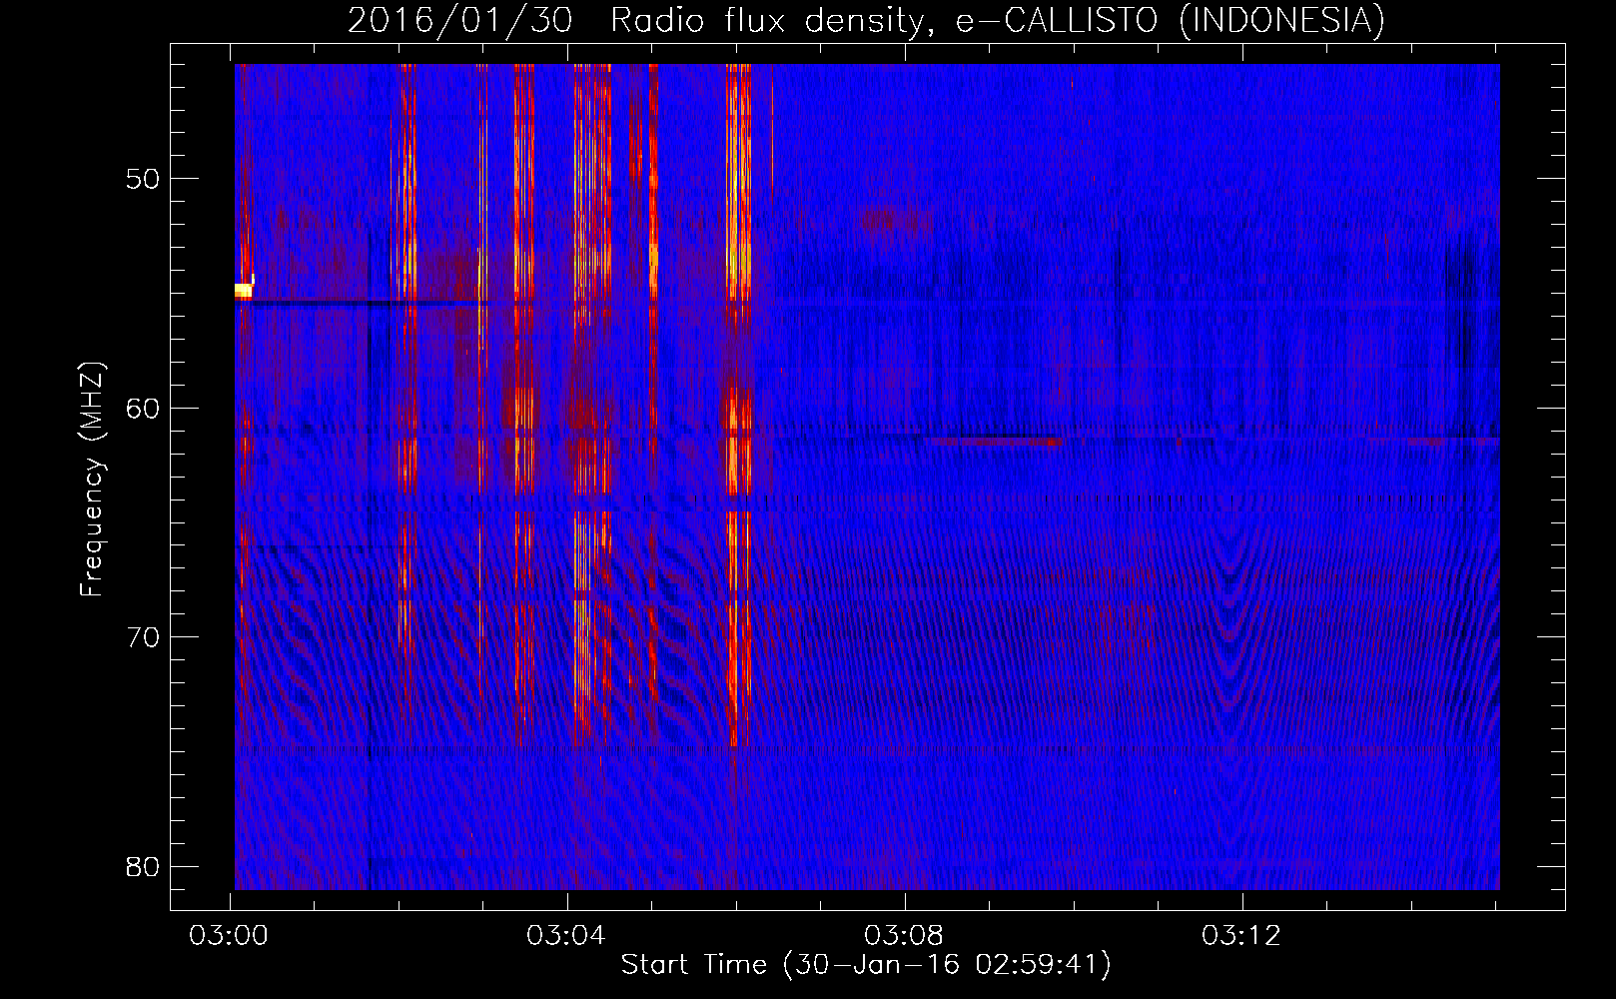Click the 03:08 time tick label

tap(904, 936)
